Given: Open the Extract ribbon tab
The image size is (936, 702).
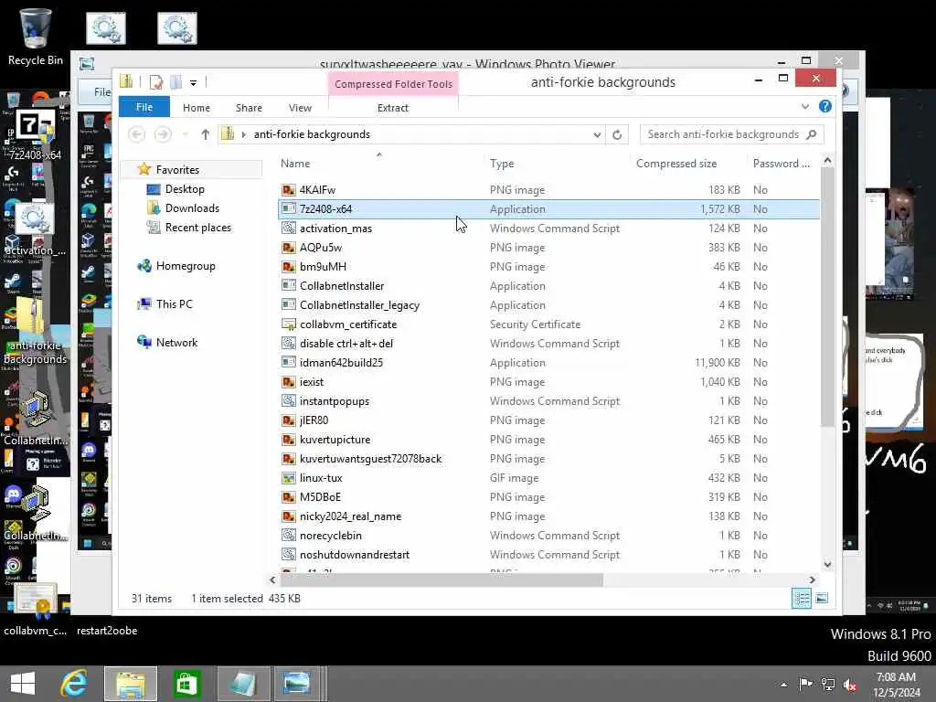Looking at the screenshot, I should tap(393, 108).
